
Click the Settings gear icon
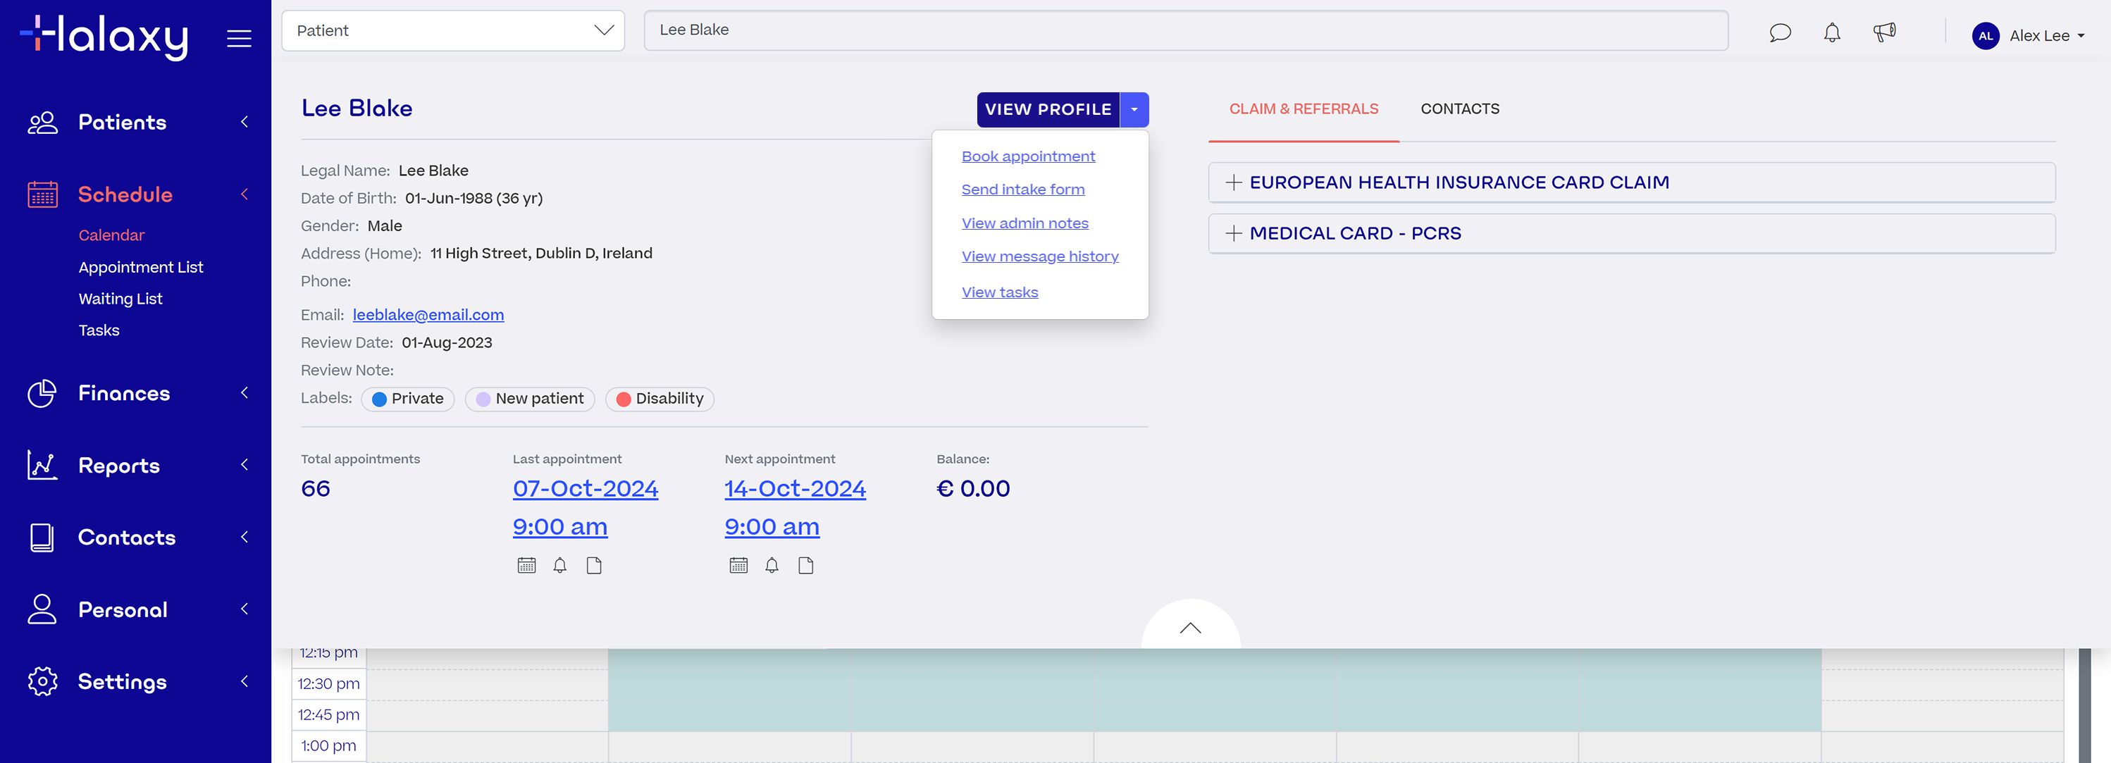coord(42,682)
